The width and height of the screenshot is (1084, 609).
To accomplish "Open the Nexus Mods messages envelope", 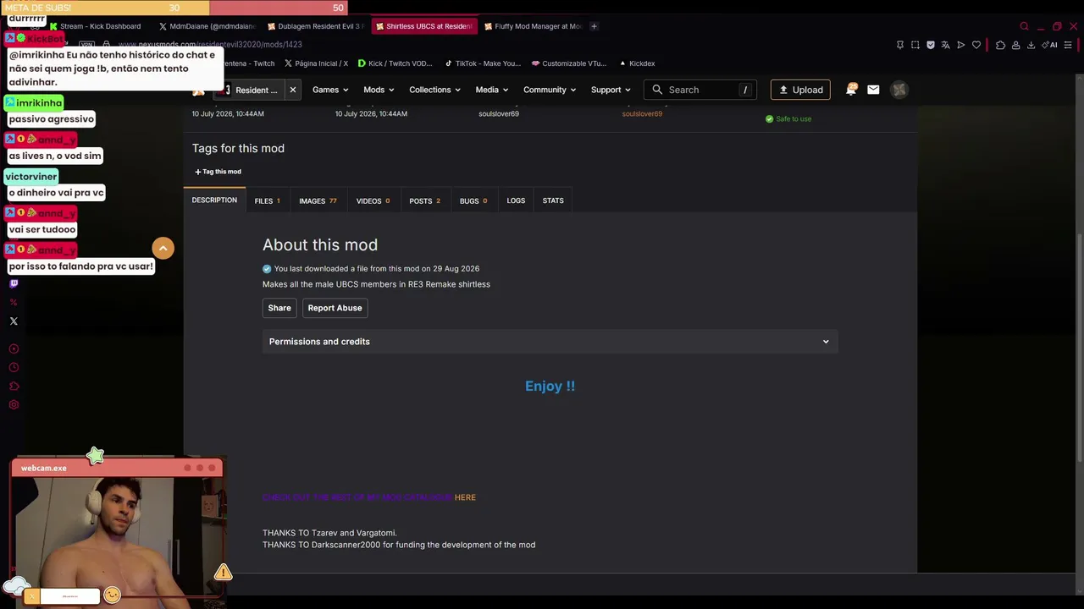I will tap(873, 90).
